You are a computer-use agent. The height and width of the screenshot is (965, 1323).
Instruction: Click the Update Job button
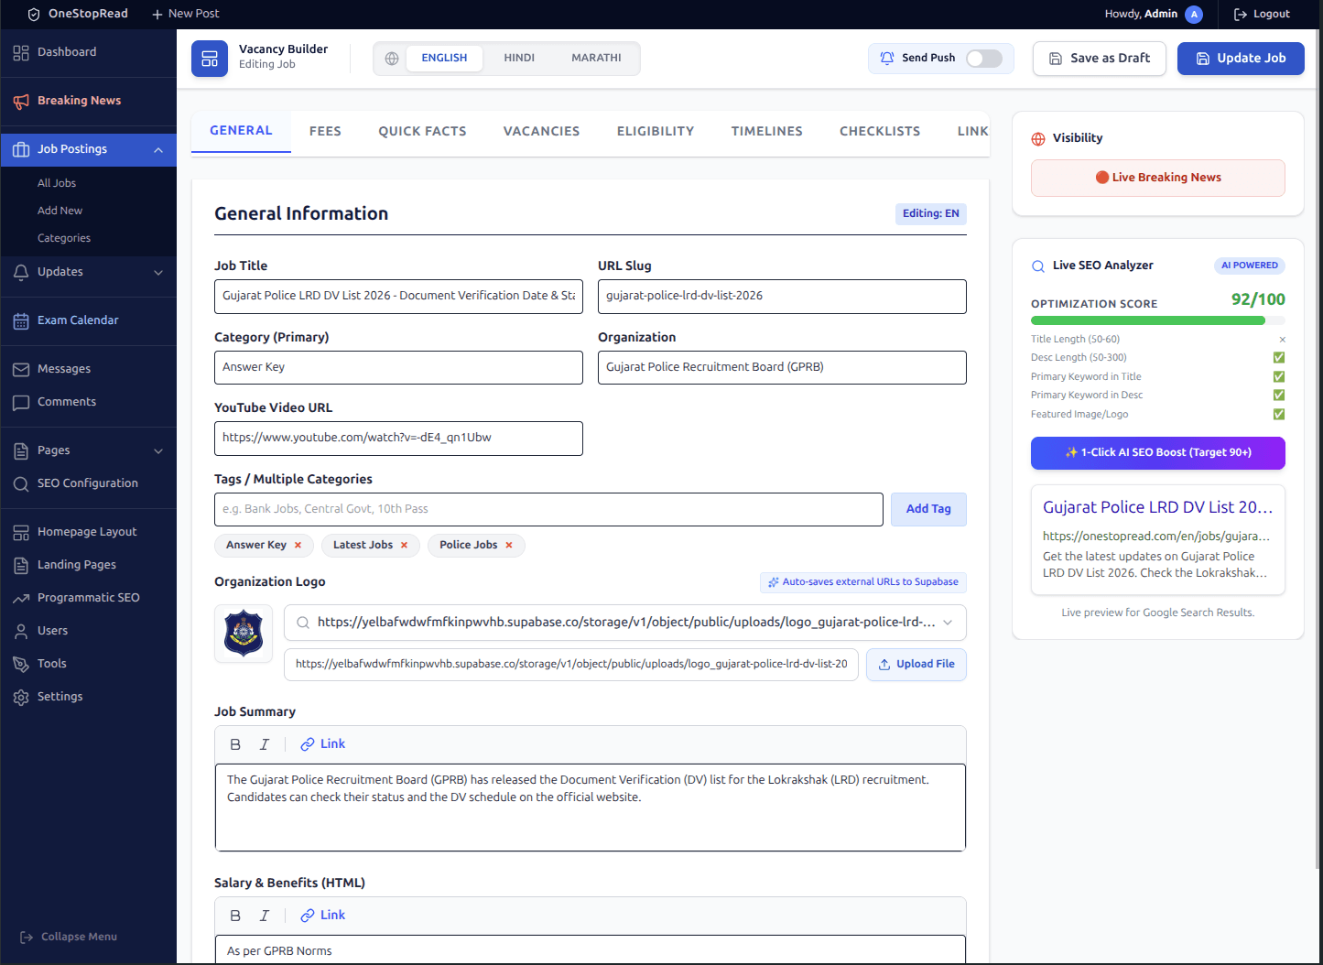[1241, 59]
